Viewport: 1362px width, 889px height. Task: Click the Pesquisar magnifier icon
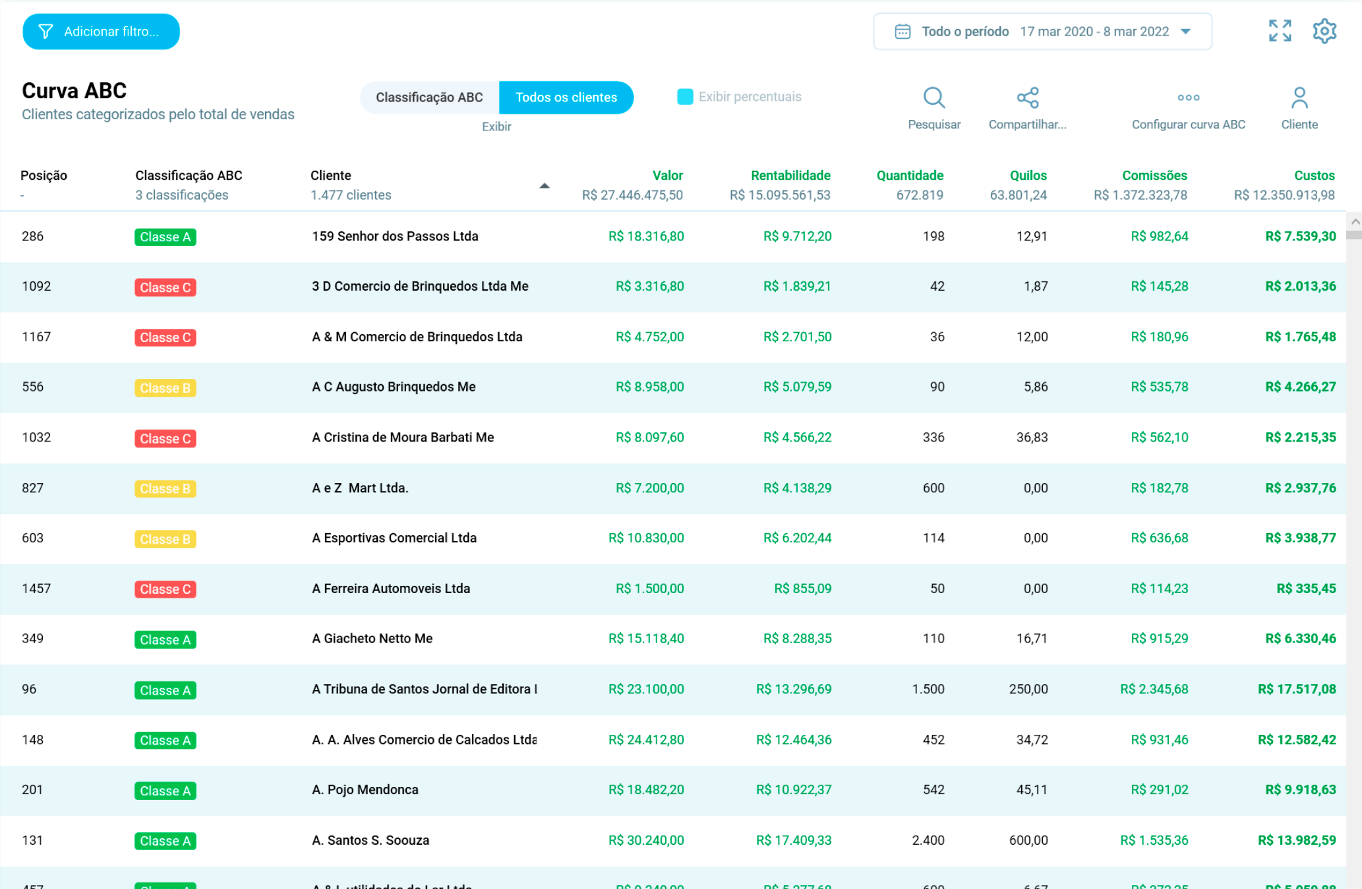[x=934, y=98]
